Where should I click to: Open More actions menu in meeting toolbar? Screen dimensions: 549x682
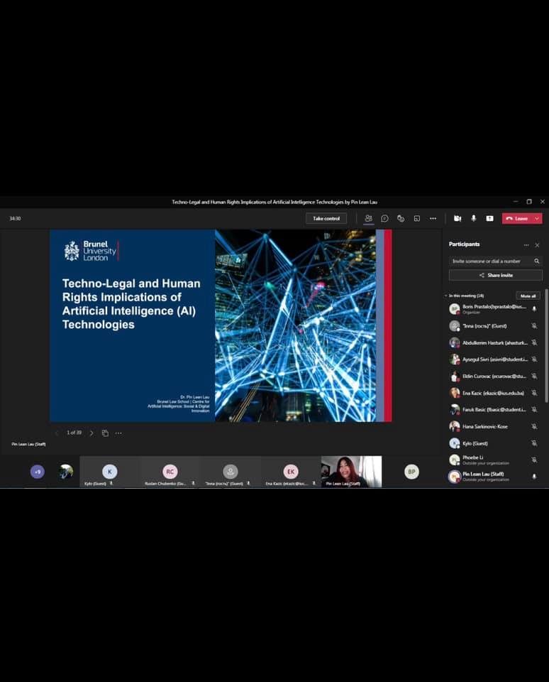click(x=433, y=219)
